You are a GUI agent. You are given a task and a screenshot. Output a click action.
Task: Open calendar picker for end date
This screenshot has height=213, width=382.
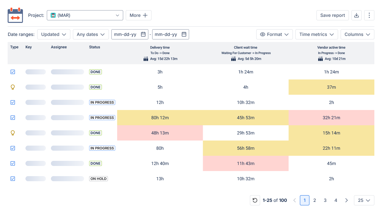coord(184,34)
